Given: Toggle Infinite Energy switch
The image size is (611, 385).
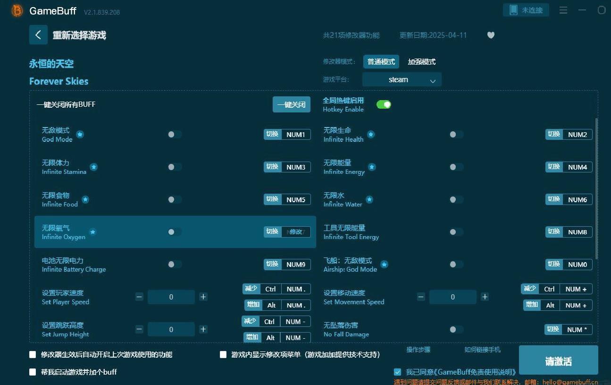Looking at the screenshot, I should pyautogui.click(x=456, y=167).
